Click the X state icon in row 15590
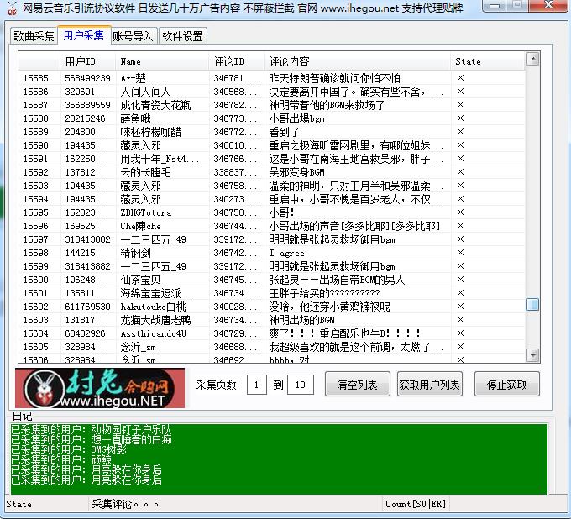This screenshot has width=571, height=519. (x=460, y=145)
